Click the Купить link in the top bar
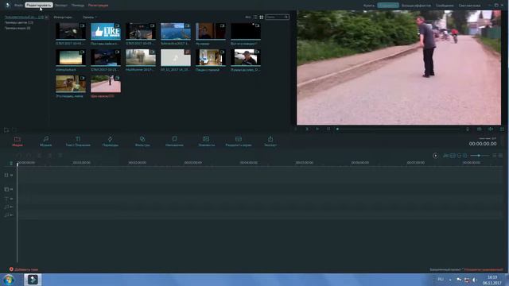 pyautogui.click(x=369, y=6)
